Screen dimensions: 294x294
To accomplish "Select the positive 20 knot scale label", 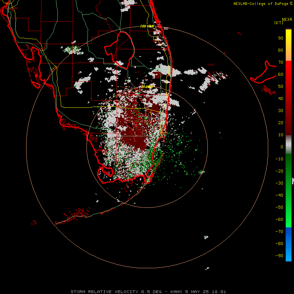I will tap(281, 122).
